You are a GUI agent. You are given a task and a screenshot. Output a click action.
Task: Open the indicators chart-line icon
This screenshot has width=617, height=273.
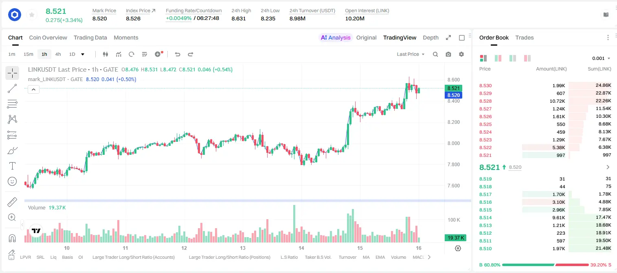[119, 54]
